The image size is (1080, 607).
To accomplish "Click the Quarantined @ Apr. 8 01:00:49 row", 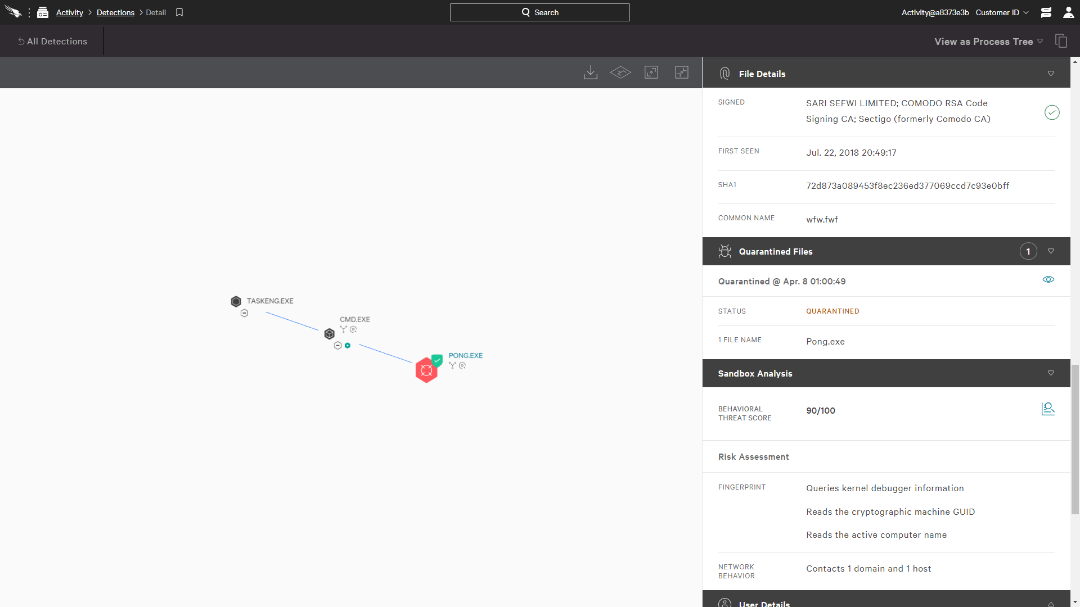I will 886,281.
